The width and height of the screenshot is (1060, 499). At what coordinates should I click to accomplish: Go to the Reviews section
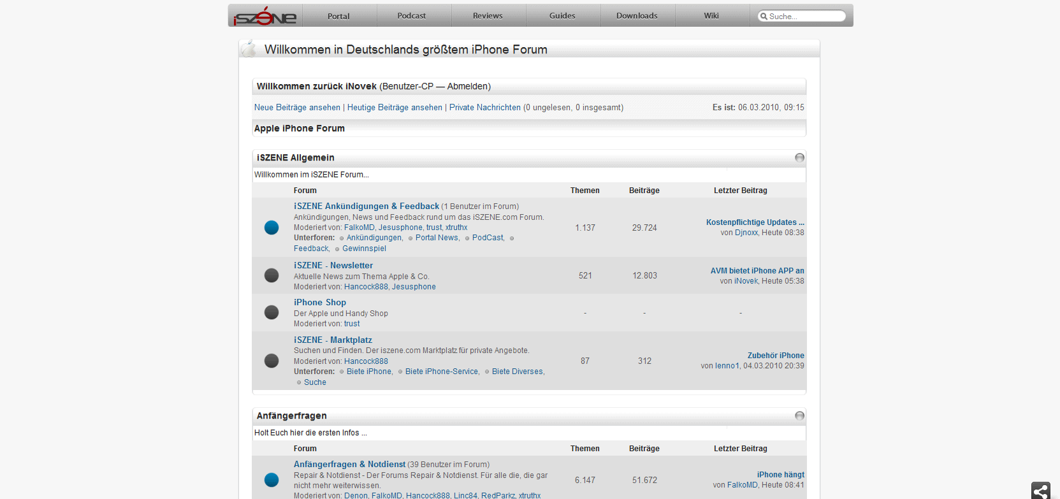(488, 16)
